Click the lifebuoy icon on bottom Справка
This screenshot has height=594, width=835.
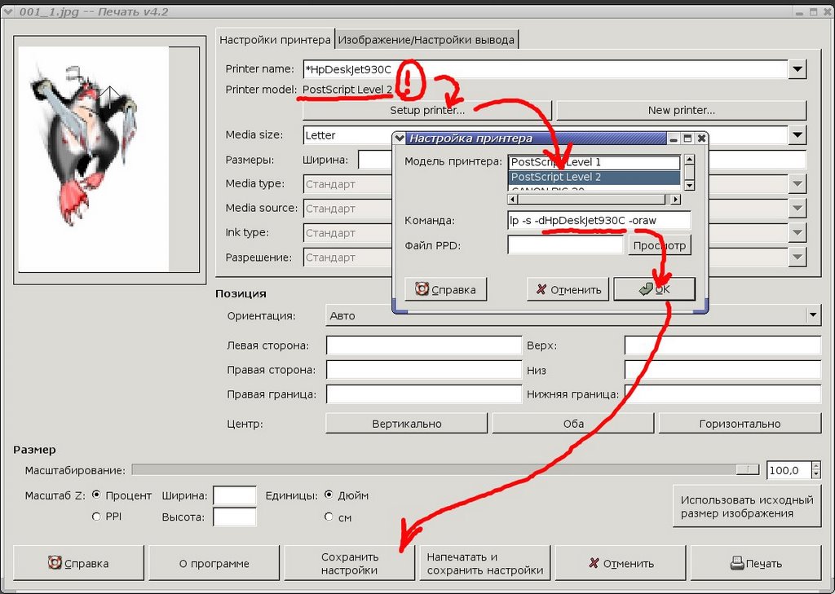(x=55, y=562)
